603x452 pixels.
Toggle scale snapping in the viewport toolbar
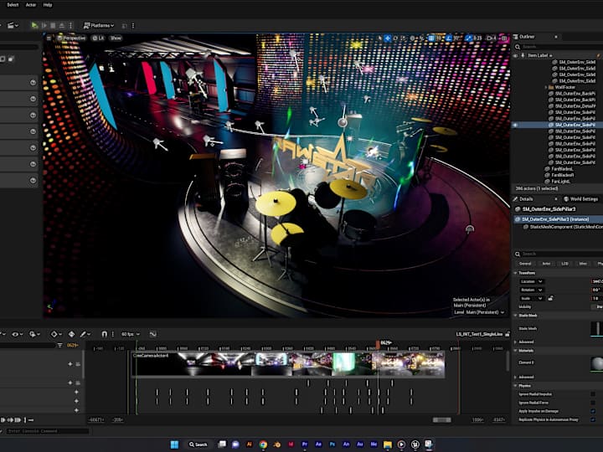coord(468,38)
